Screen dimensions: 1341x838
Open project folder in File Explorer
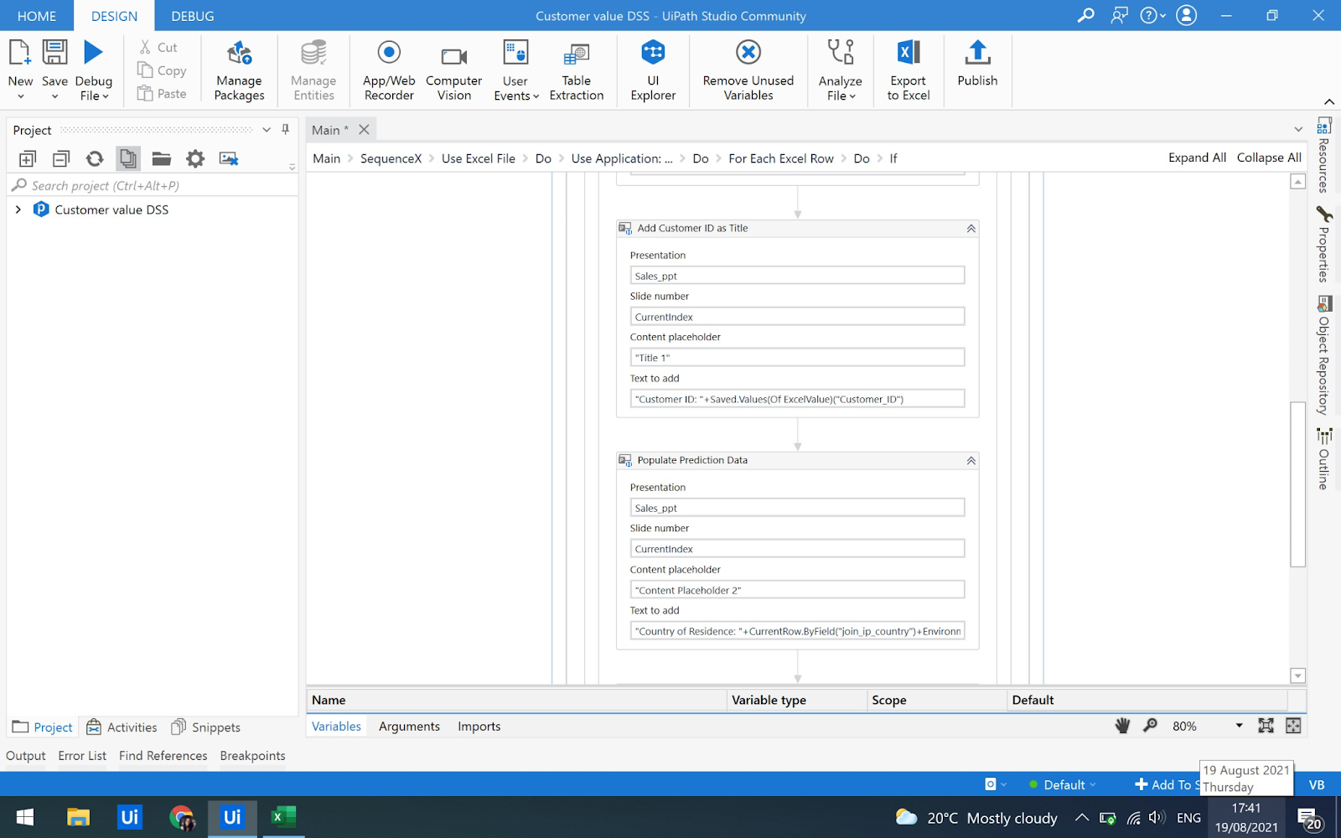pos(162,158)
